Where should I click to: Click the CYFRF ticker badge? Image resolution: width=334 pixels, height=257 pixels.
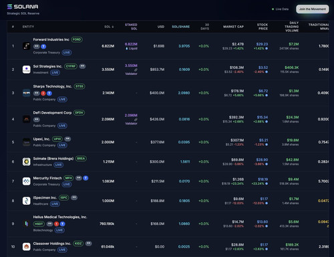click(71, 66)
